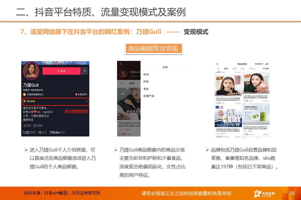
Task: Tap the red +关注 follow button
Action: coord(61,71)
